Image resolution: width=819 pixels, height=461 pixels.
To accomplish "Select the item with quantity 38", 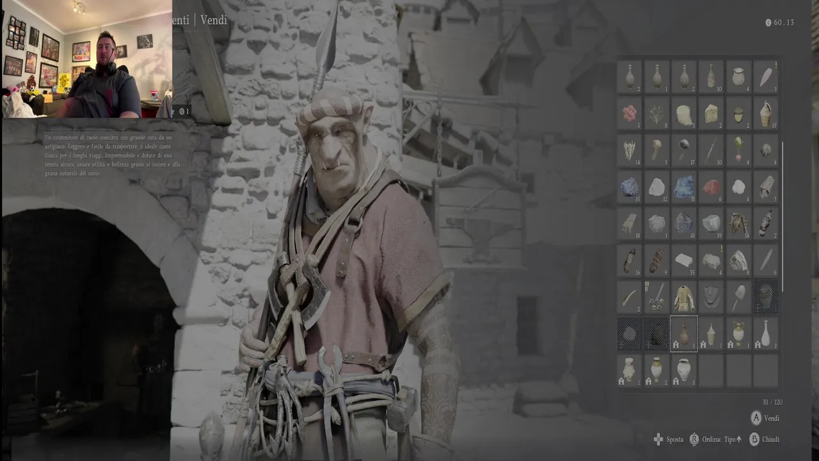I will 738,223.
